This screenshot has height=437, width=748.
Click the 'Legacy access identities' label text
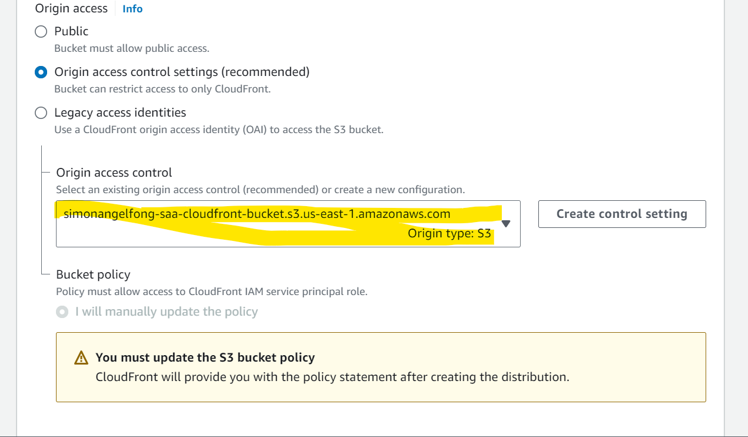click(120, 112)
